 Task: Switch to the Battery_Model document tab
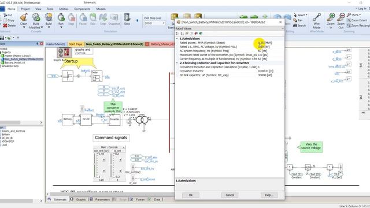162,44
